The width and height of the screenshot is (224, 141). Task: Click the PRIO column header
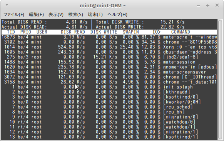click(26, 32)
